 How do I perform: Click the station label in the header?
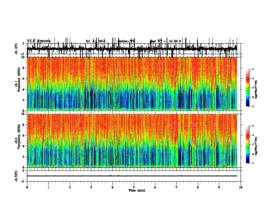126,41
